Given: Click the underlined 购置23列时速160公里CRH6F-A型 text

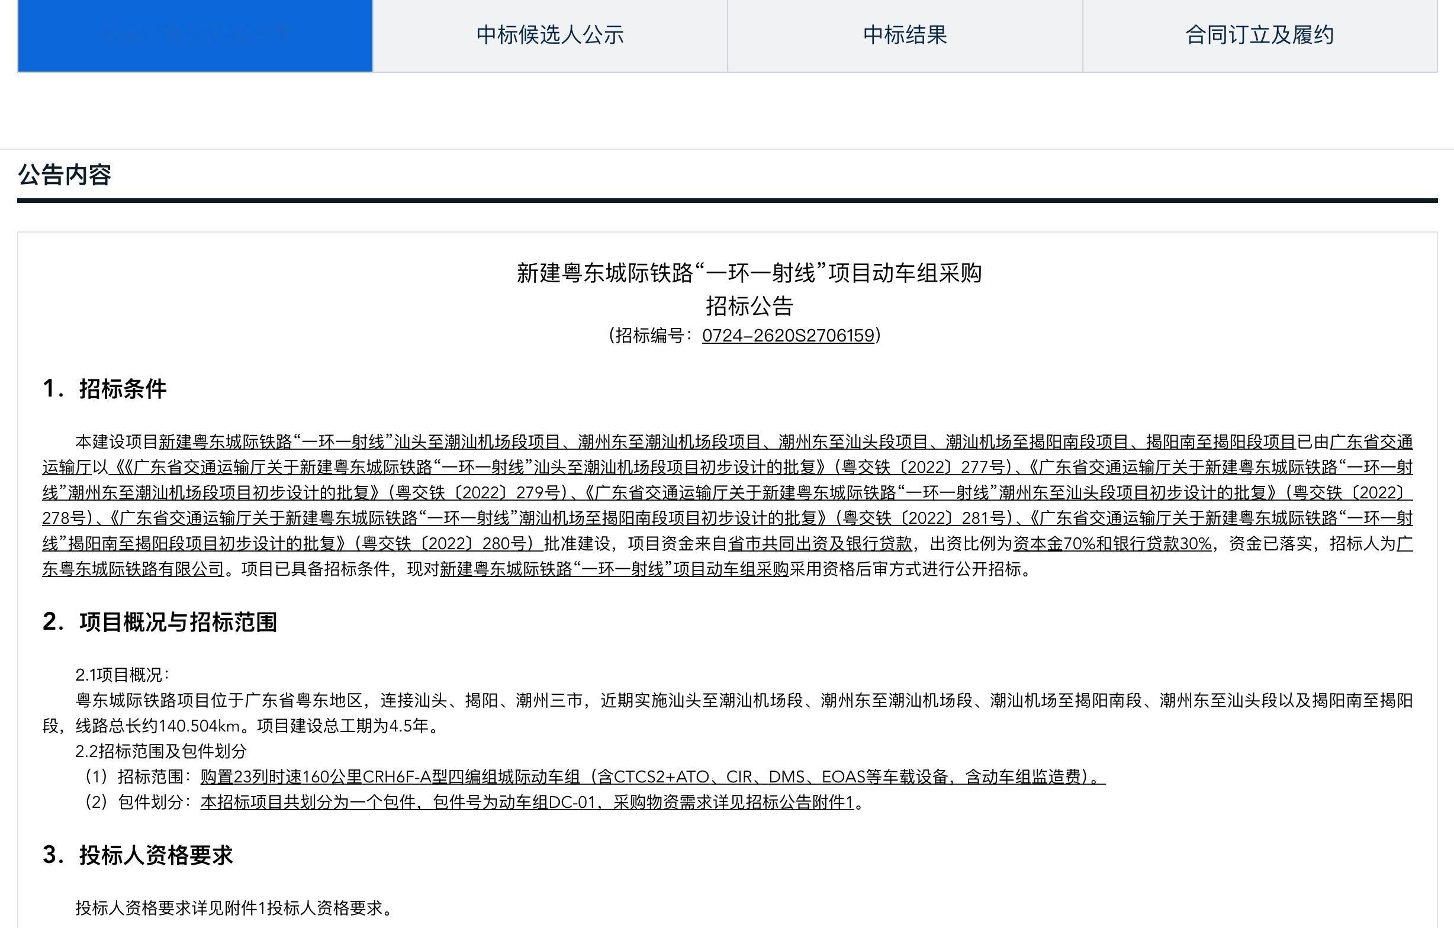Looking at the screenshot, I should point(323,776).
